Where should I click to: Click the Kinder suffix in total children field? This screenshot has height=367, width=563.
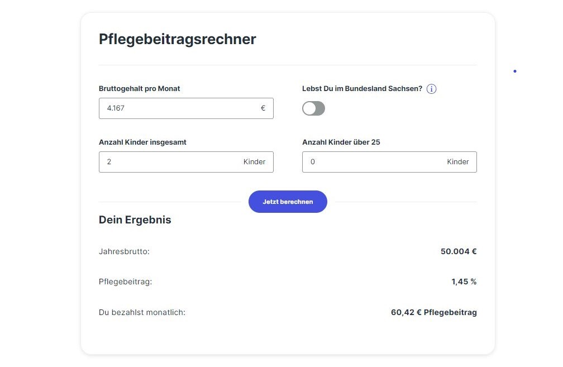point(254,161)
